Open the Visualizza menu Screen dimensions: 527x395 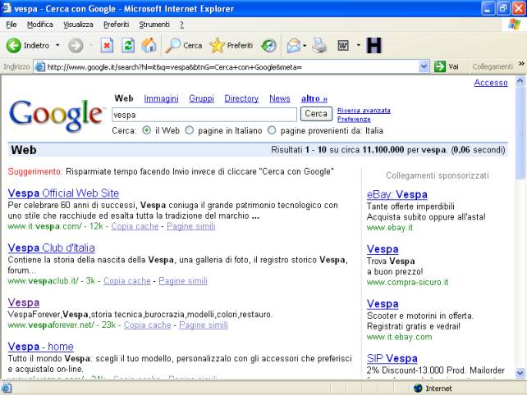pyautogui.click(x=78, y=25)
